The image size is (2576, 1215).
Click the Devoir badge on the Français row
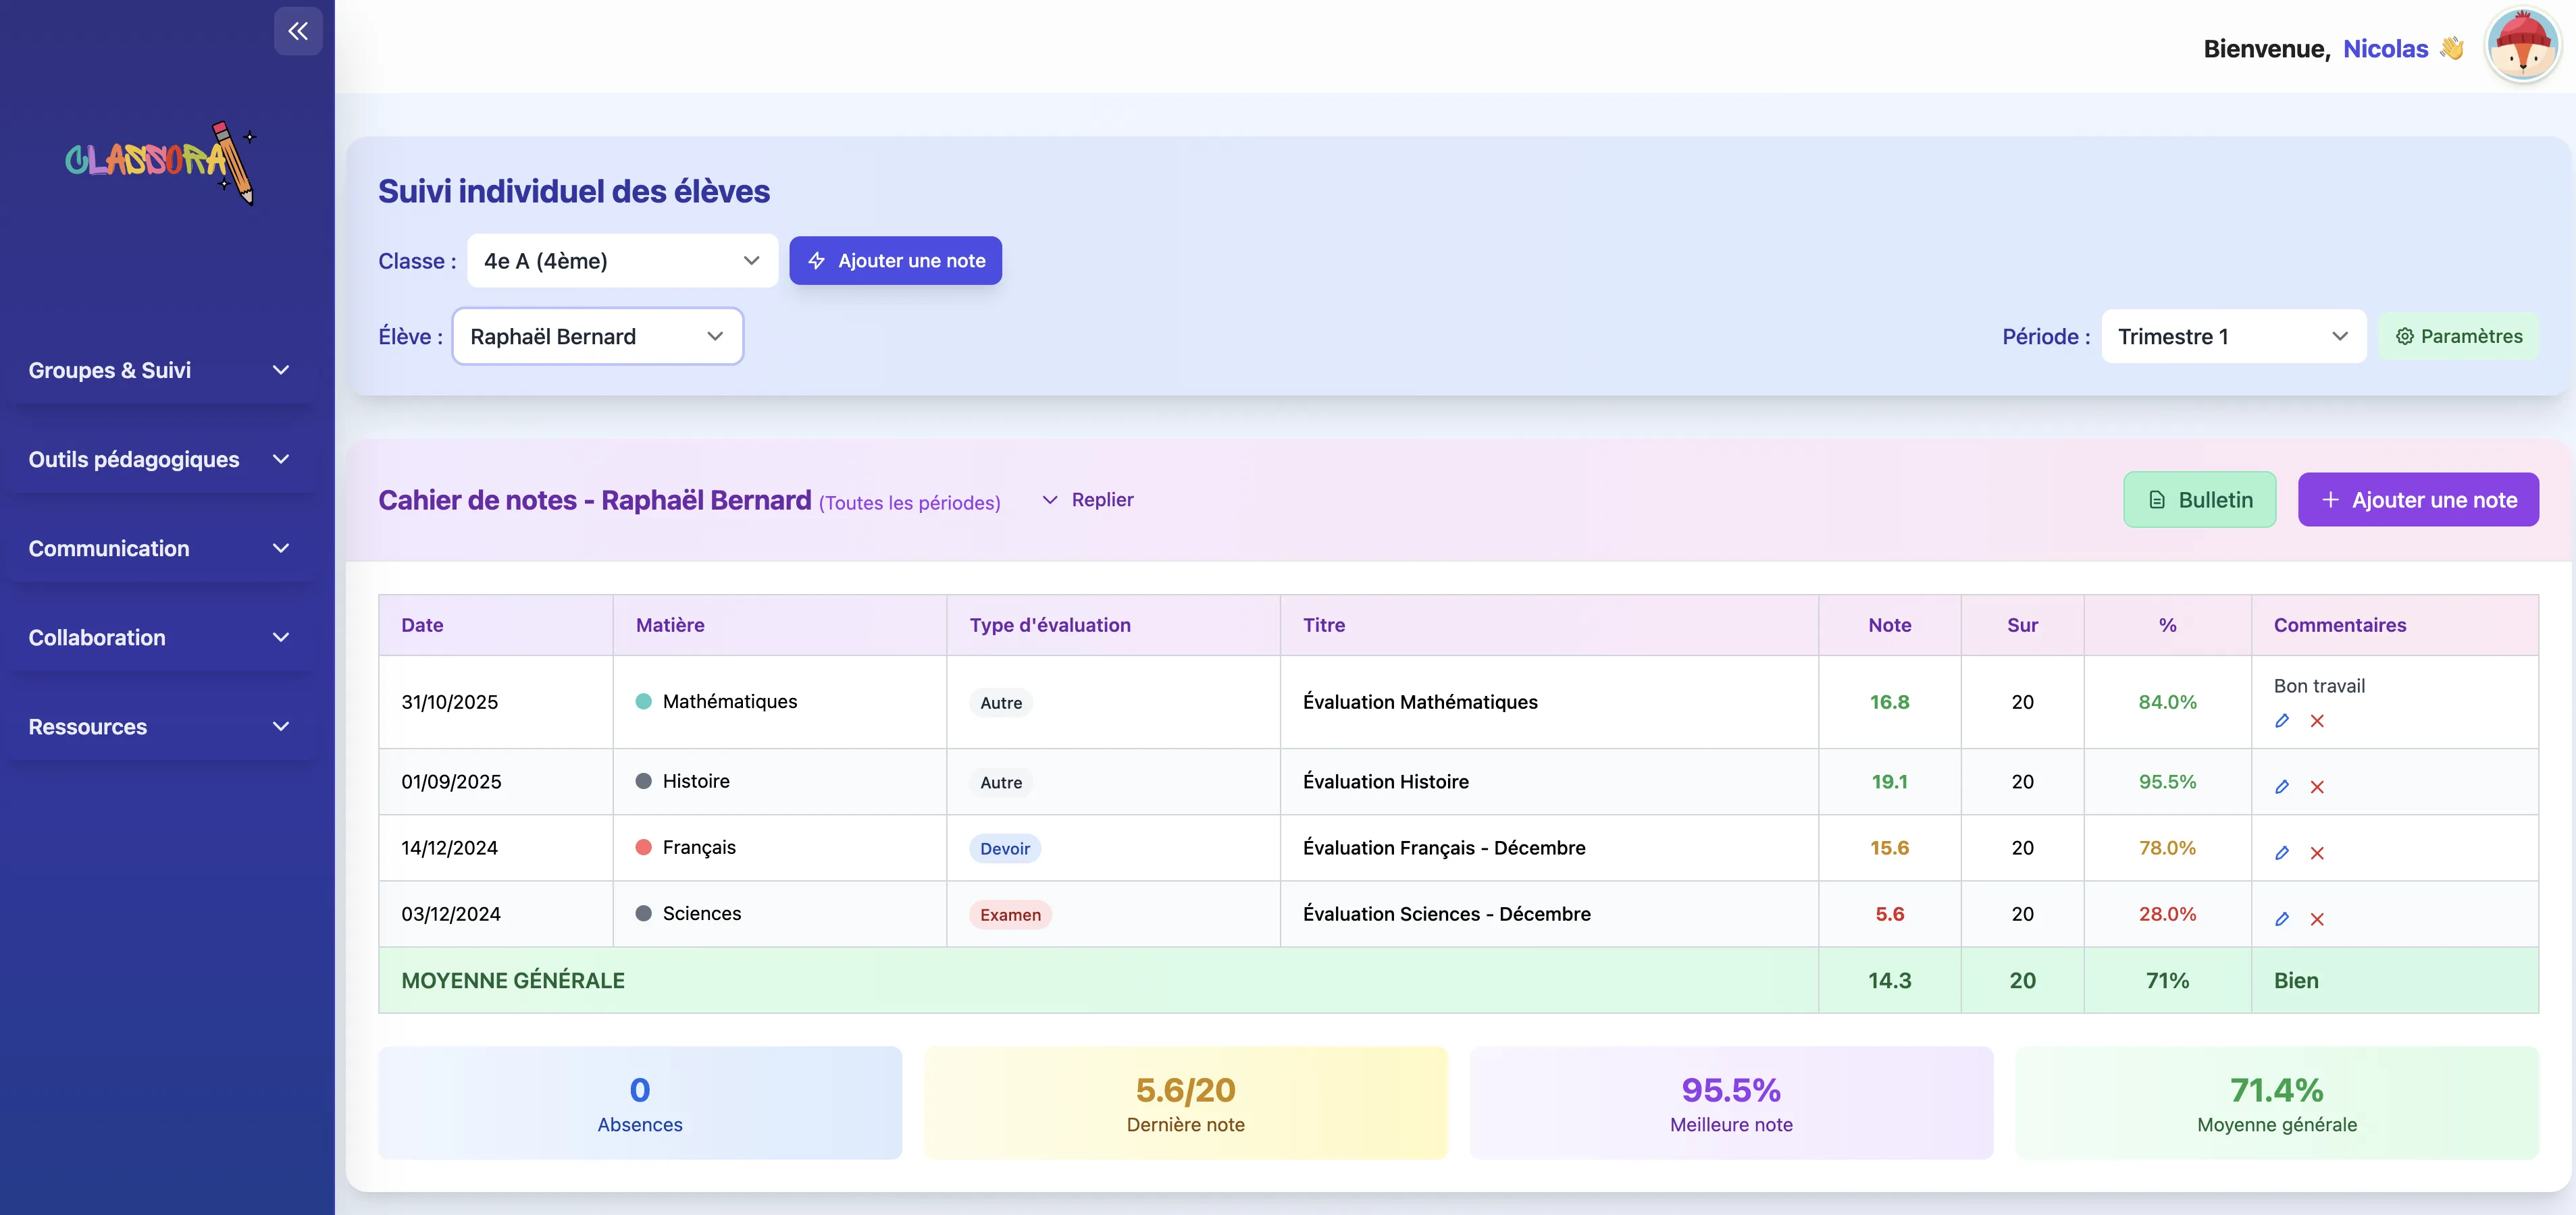point(1004,848)
